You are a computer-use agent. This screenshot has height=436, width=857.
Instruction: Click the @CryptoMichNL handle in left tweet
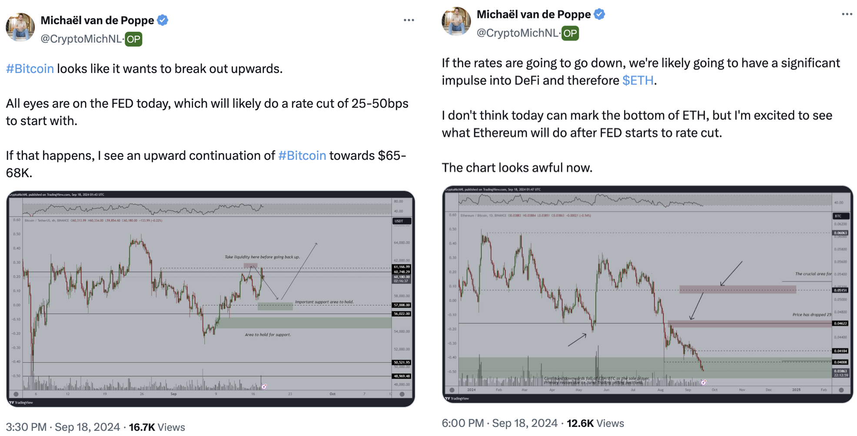tap(81, 39)
